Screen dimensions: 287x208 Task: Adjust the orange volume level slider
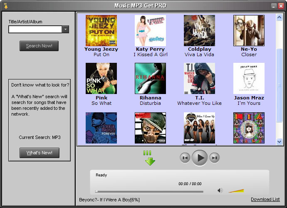[x=236, y=191]
